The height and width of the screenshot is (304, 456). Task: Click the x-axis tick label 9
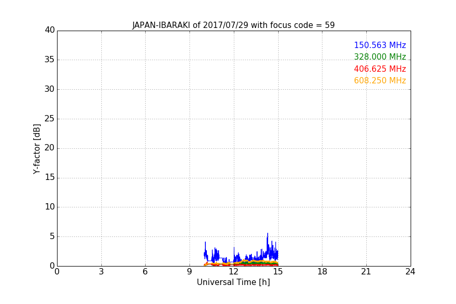189,272
